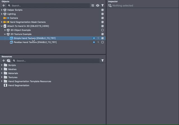Collapse the 2D Texture Example group
The width and height of the screenshot is (179, 125).
click(x=5, y=34)
